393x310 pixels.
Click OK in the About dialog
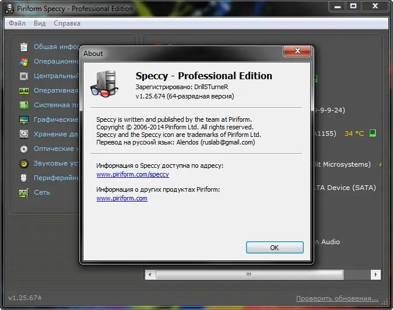point(275,248)
